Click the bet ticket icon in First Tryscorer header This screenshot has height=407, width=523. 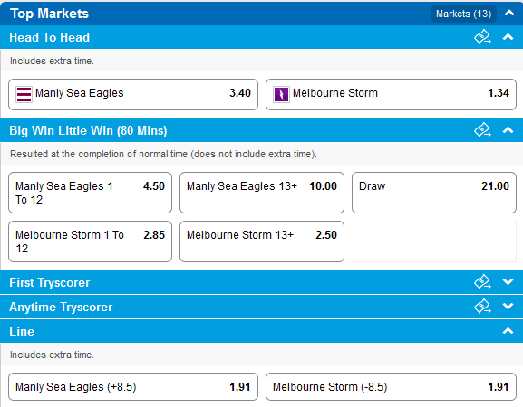click(x=482, y=282)
